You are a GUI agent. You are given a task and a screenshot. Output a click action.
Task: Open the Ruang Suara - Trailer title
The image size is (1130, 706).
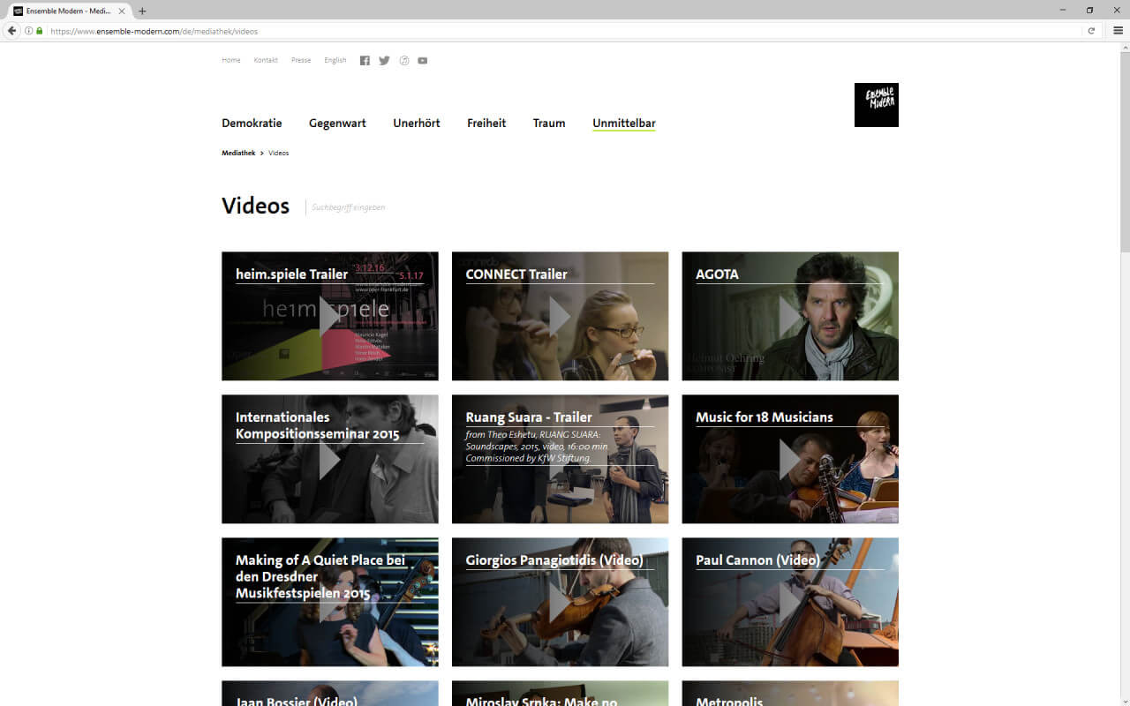[x=529, y=417]
